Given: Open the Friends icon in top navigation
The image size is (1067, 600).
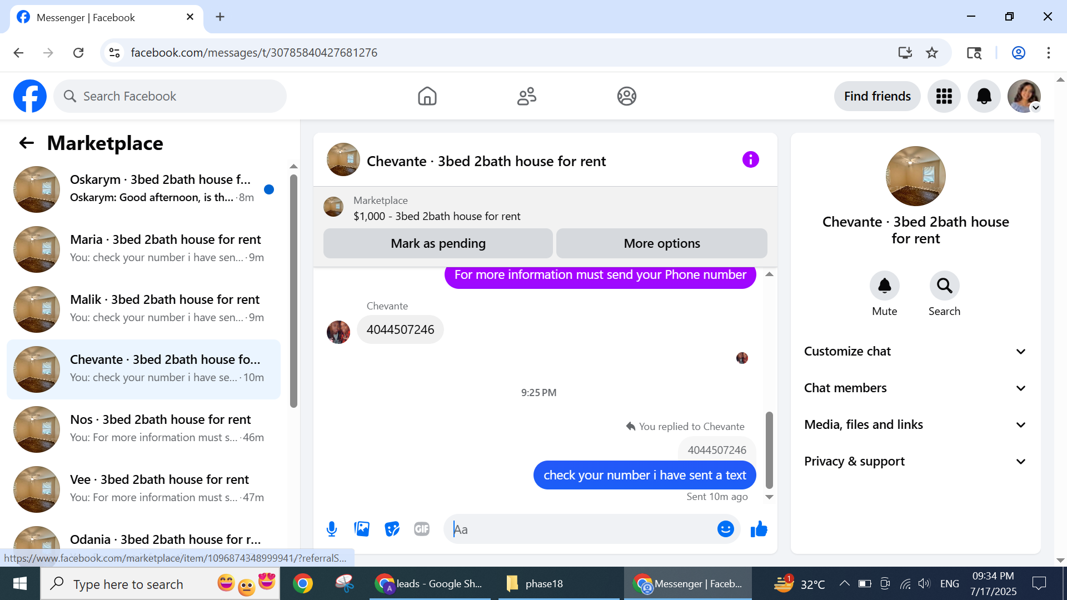Looking at the screenshot, I should coord(527,96).
